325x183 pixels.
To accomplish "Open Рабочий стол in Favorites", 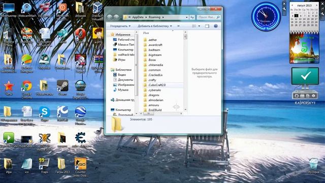I will click(124, 40).
